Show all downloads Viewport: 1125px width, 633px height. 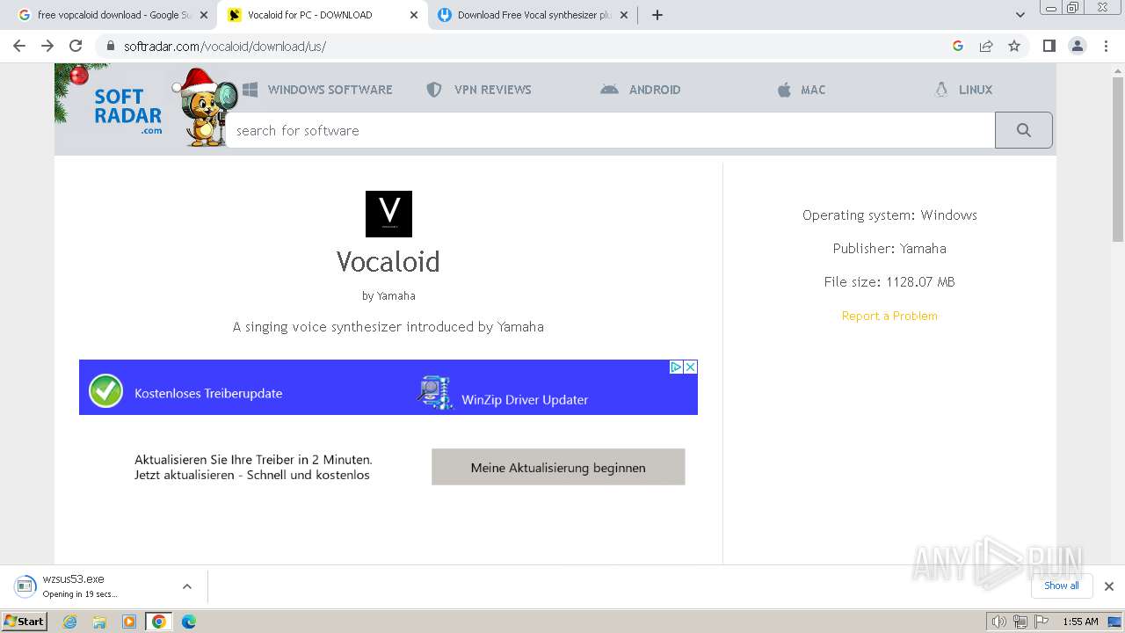tap(1062, 586)
